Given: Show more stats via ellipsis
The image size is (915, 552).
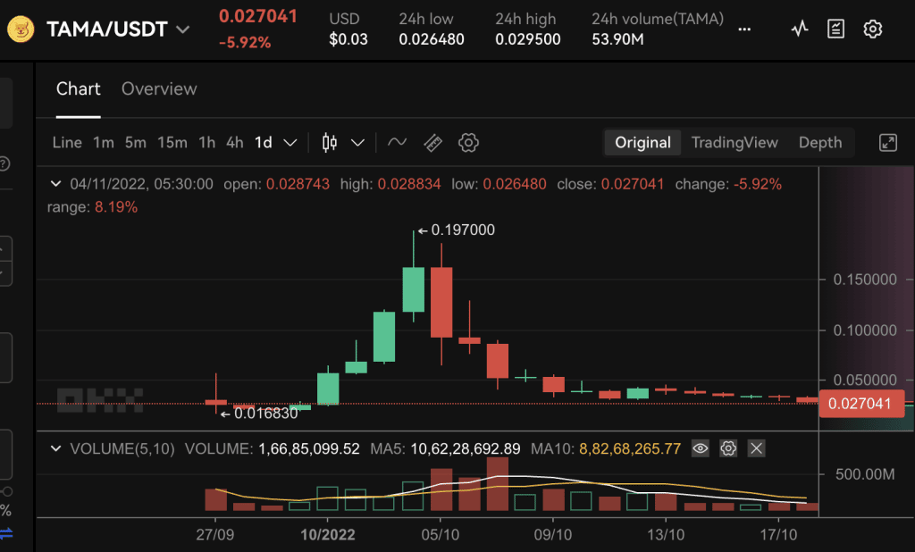Looking at the screenshot, I should point(744,29).
